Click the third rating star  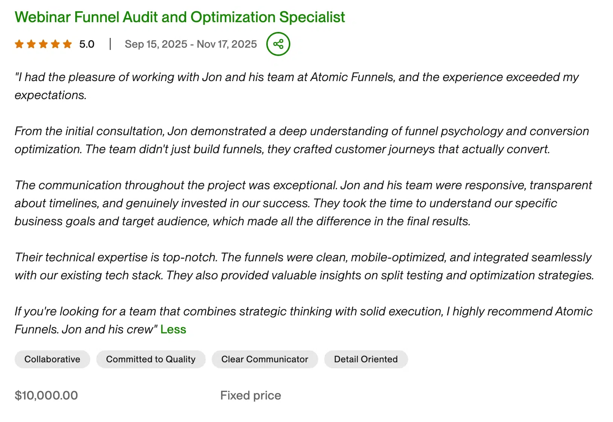pyautogui.click(x=43, y=44)
